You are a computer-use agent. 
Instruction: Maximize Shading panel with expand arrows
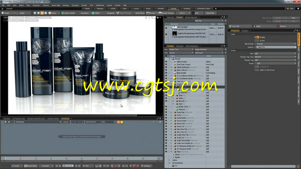tap(222, 46)
